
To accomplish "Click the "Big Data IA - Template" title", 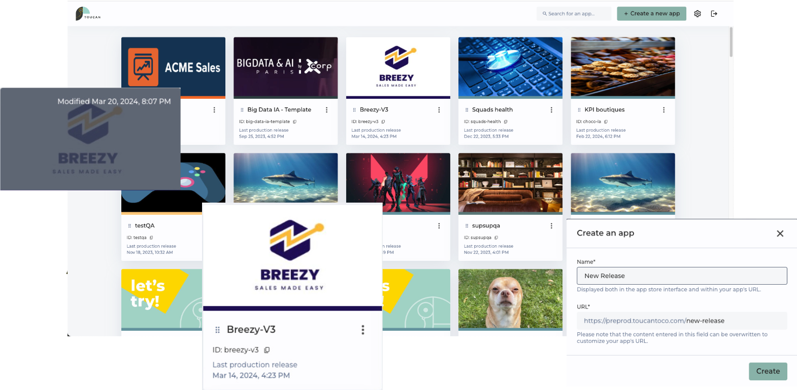I will [x=279, y=110].
